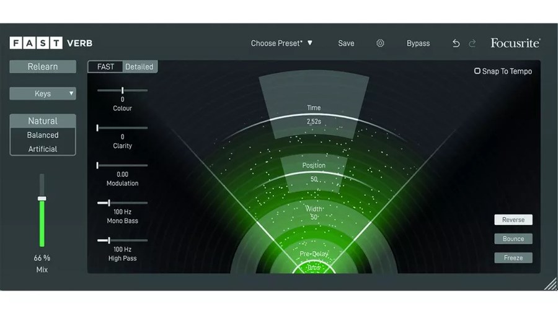This screenshot has width=558, height=314.
Task: Toggle the Freeze button
Action: [x=513, y=258]
